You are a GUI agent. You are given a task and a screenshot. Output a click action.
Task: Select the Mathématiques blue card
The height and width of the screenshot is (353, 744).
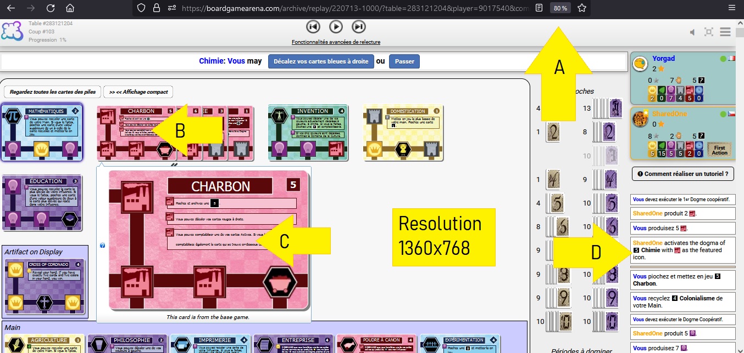tap(42, 132)
